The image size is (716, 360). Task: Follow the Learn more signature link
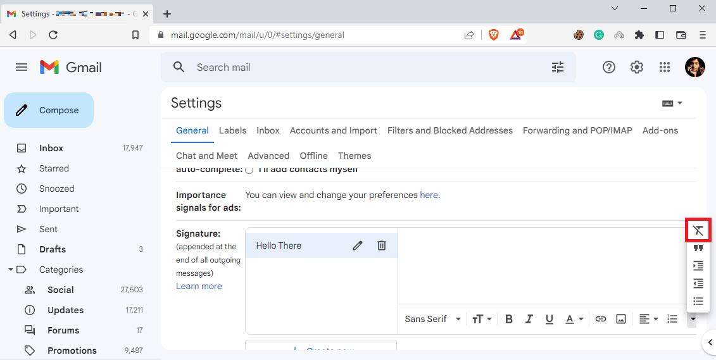point(199,286)
